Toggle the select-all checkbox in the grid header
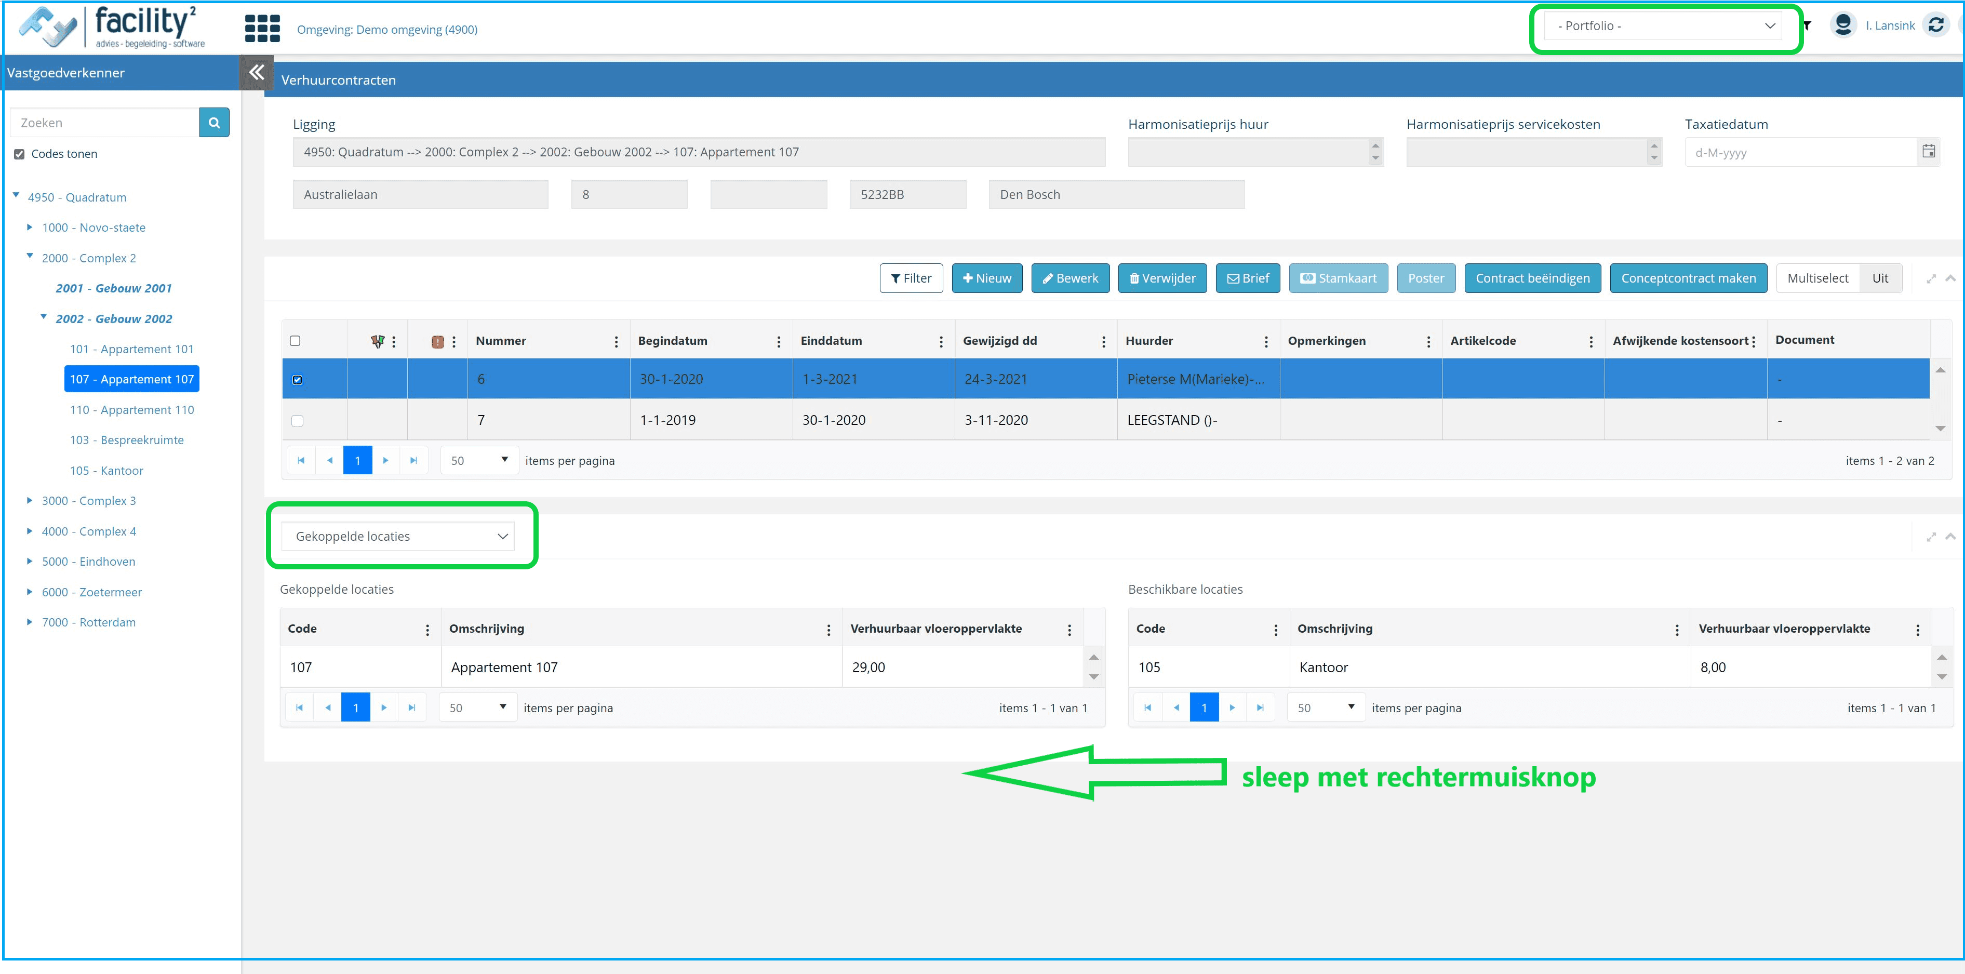 [x=295, y=341]
